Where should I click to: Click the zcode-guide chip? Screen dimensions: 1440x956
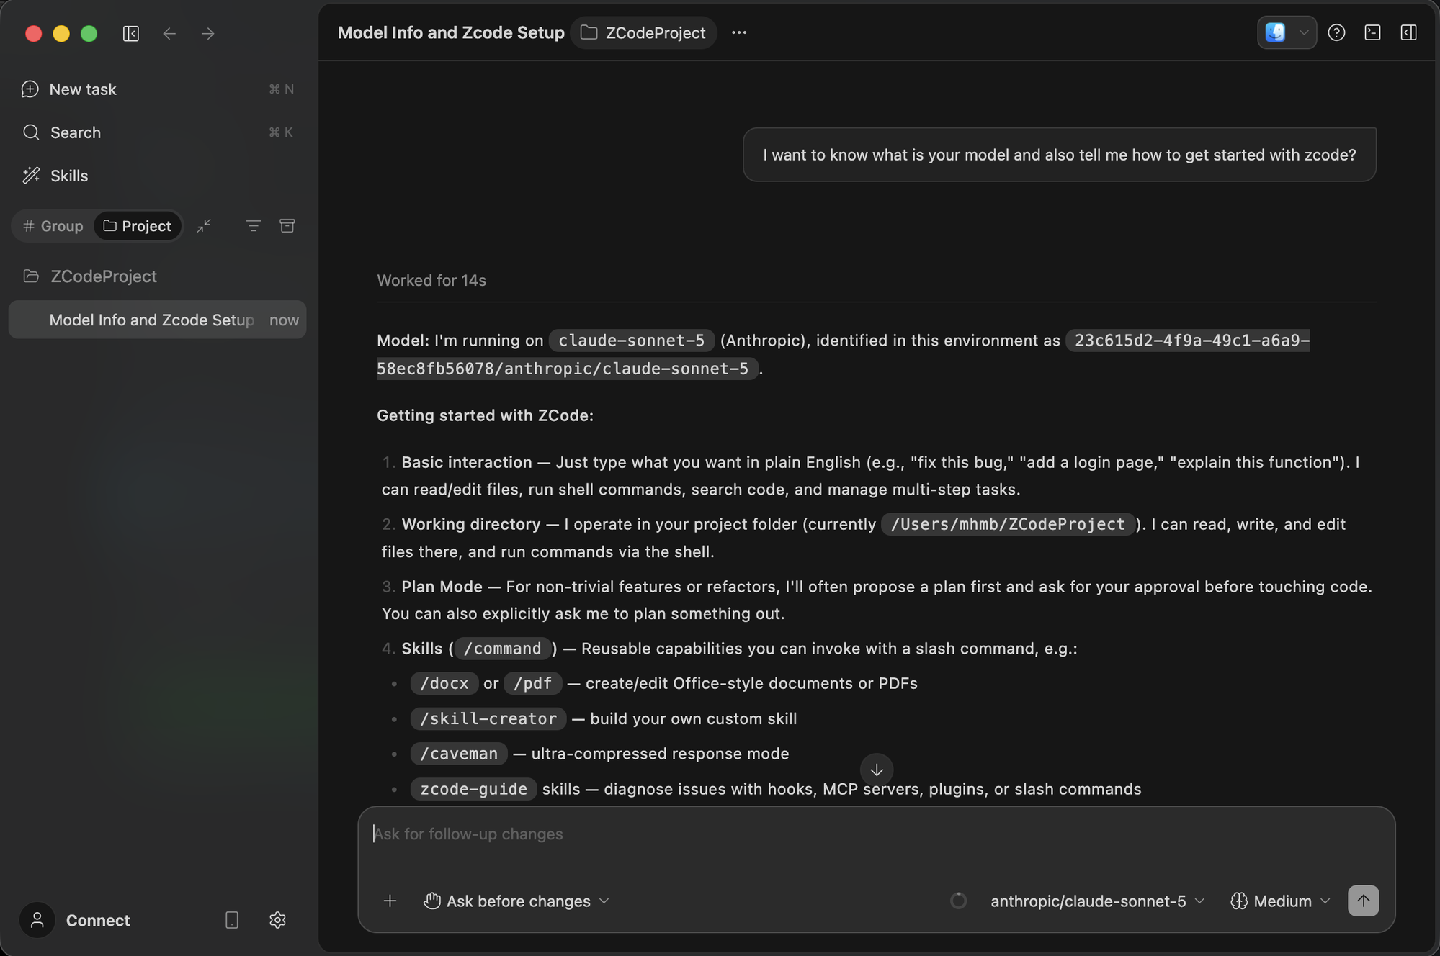473,789
